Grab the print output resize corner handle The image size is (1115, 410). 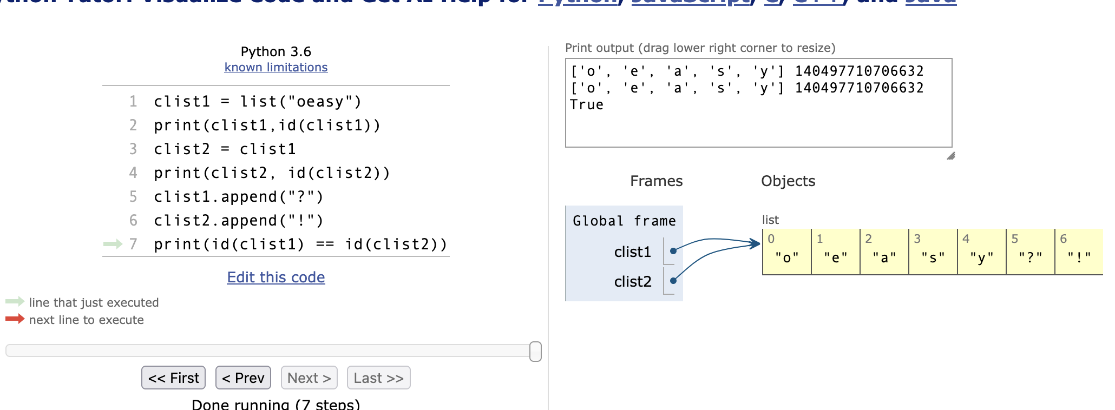coord(951,156)
